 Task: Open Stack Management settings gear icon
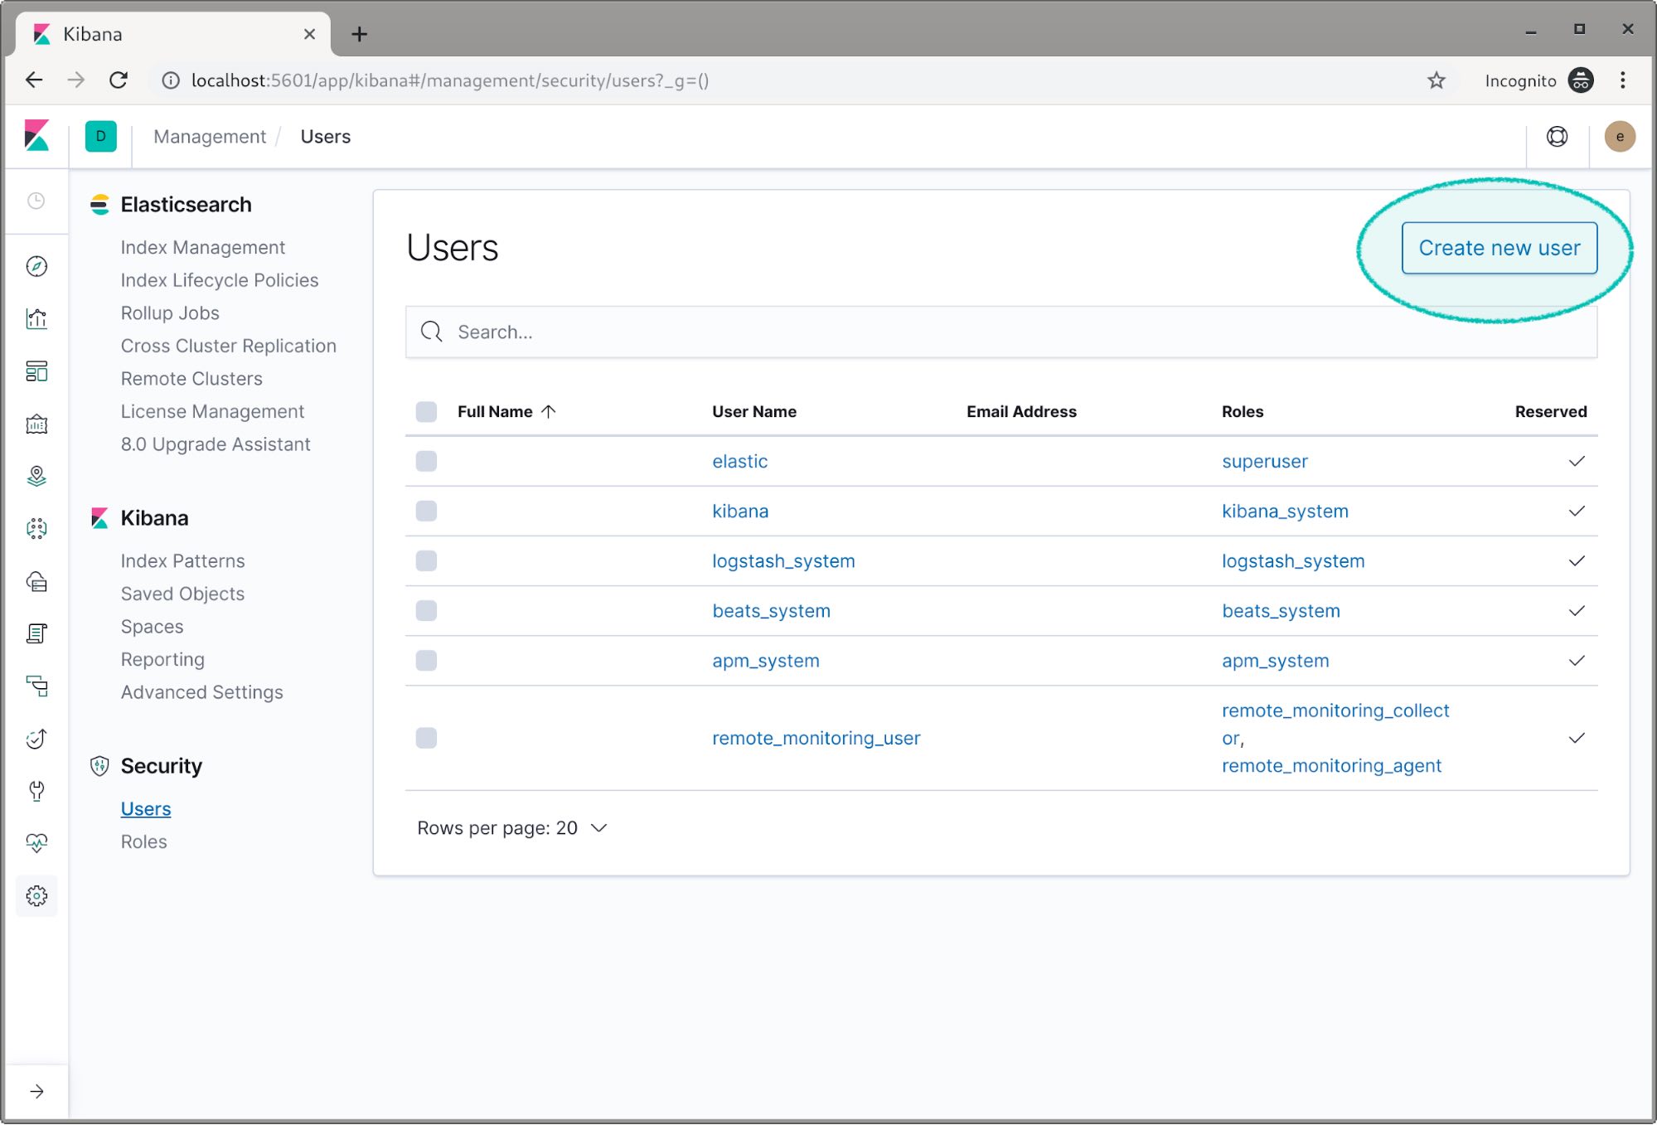pyautogui.click(x=36, y=895)
